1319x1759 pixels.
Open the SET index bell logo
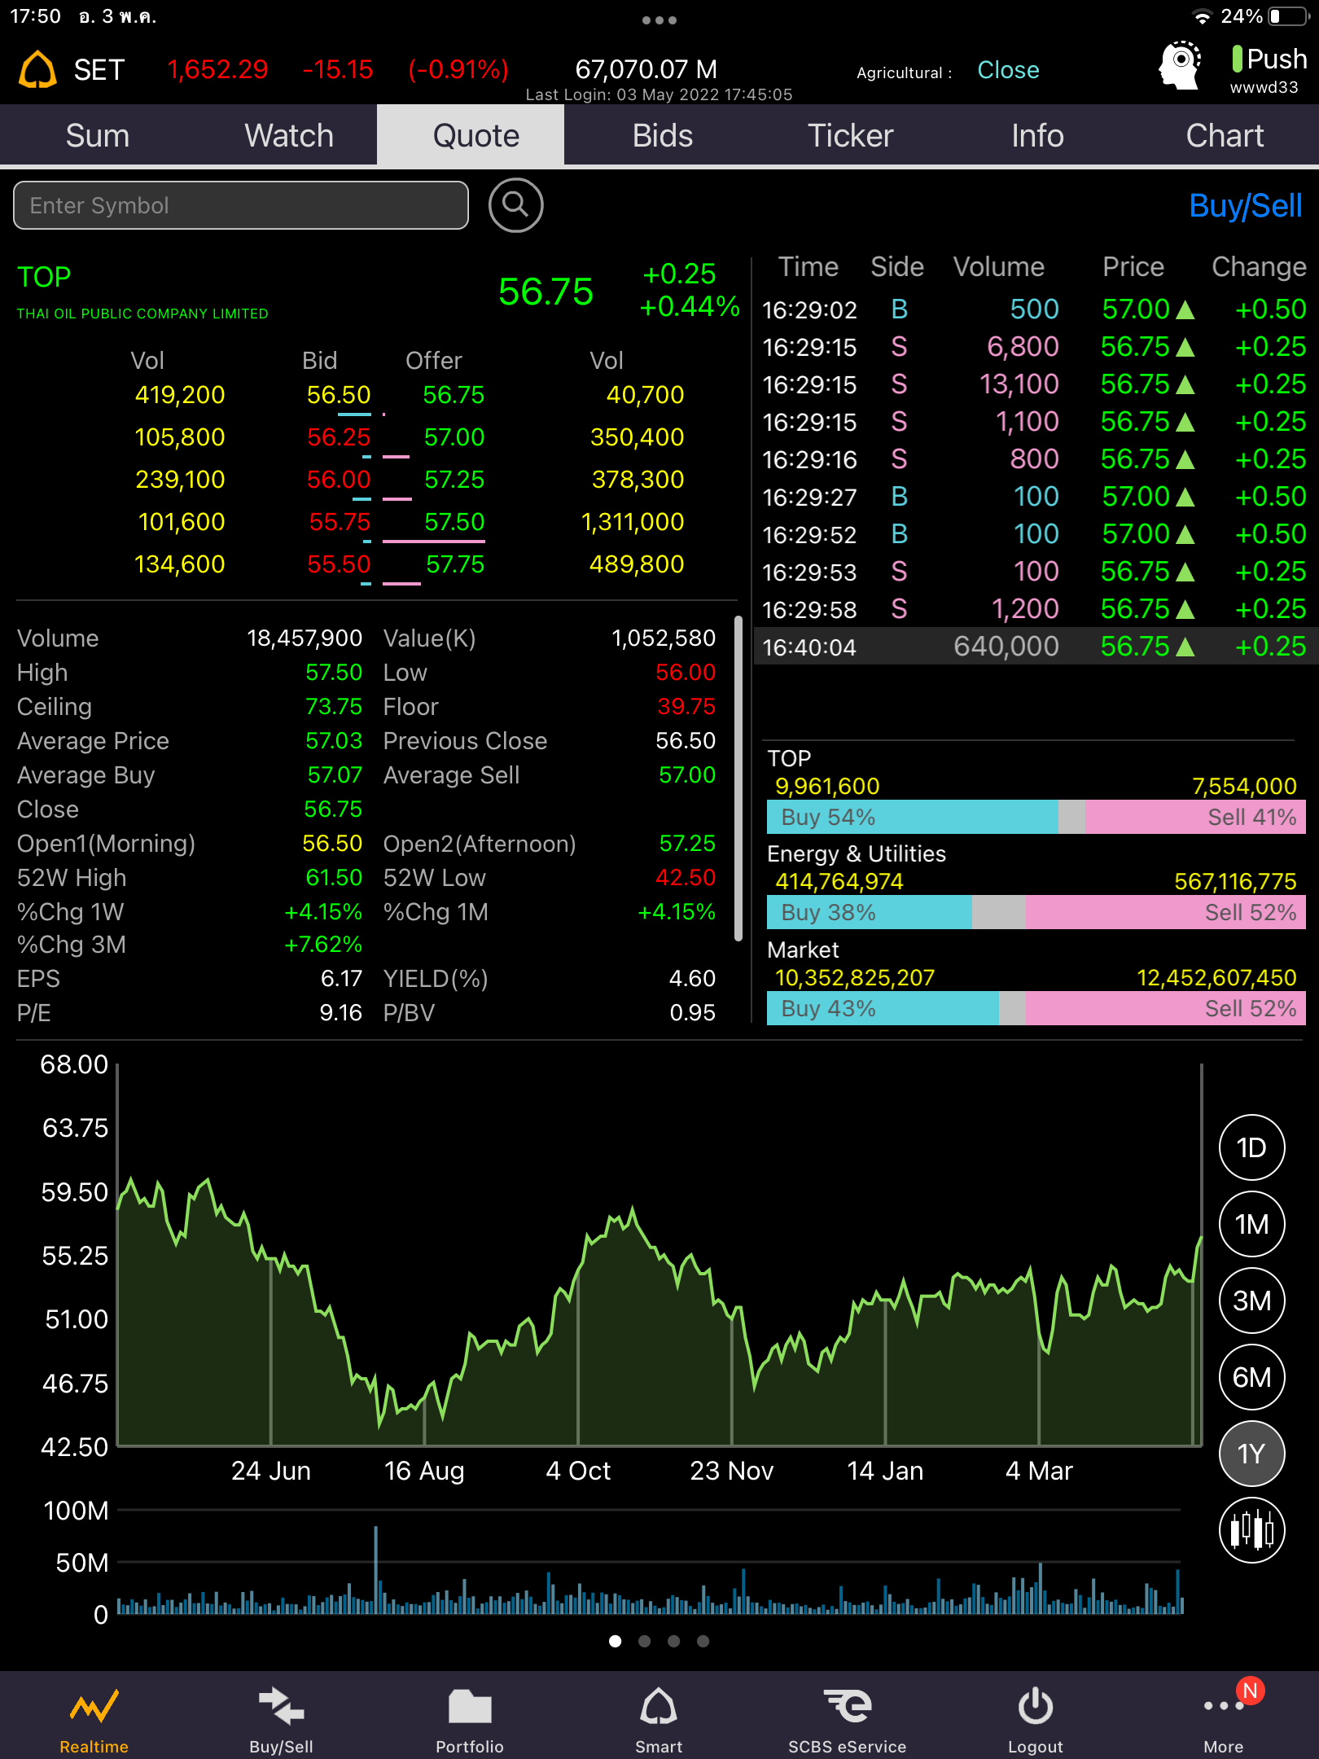click(37, 69)
